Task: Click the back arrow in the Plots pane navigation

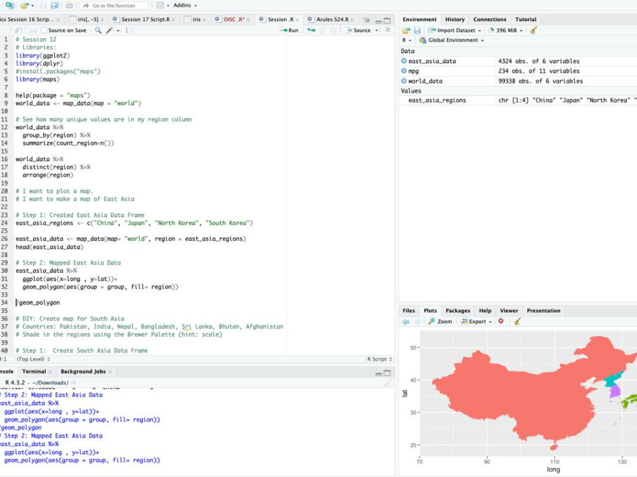Action: coord(405,321)
